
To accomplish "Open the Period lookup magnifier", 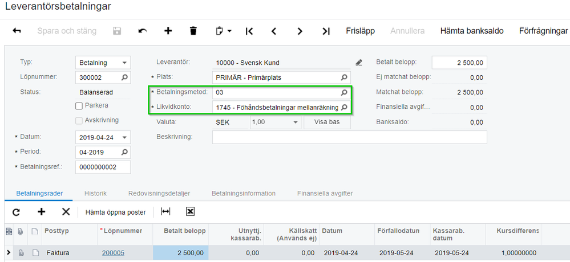I will (x=125, y=153).
